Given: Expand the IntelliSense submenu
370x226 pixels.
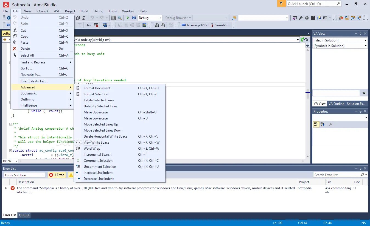Looking at the screenshot, I should coord(42,105).
